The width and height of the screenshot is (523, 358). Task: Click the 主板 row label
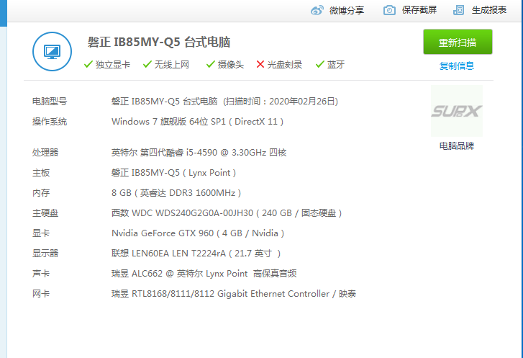(x=41, y=173)
